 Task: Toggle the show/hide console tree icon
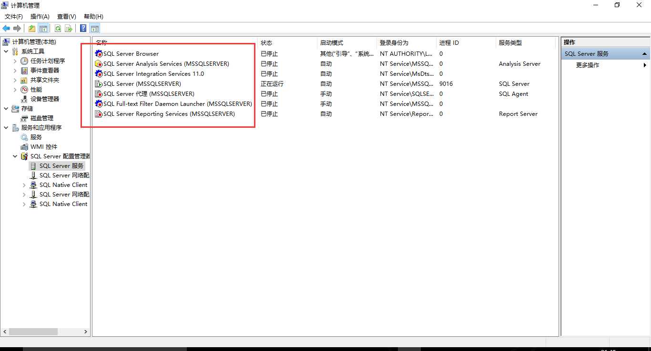pos(43,28)
